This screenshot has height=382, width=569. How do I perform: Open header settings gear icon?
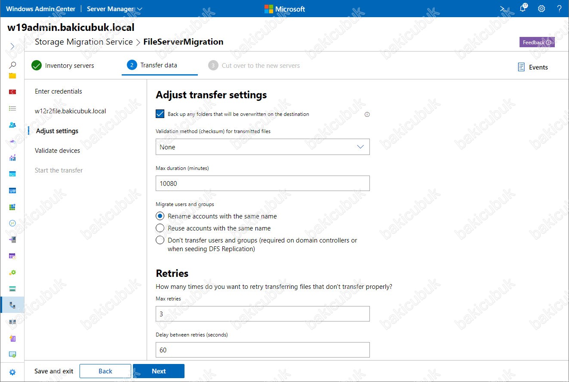tap(541, 9)
